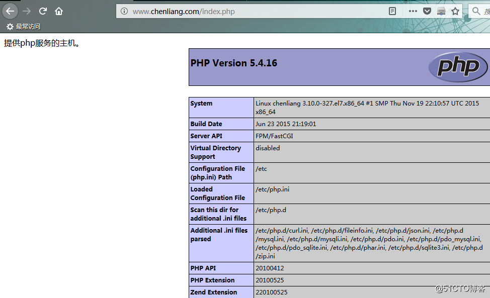Click the Linux chenliang kernel value
The image size is (490, 298).
[x=367, y=108]
